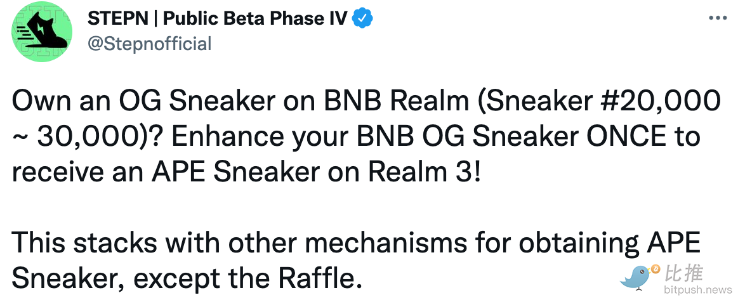Open the @Stepnofficial handle link
This screenshot has width=745, height=307.
click(149, 44)
